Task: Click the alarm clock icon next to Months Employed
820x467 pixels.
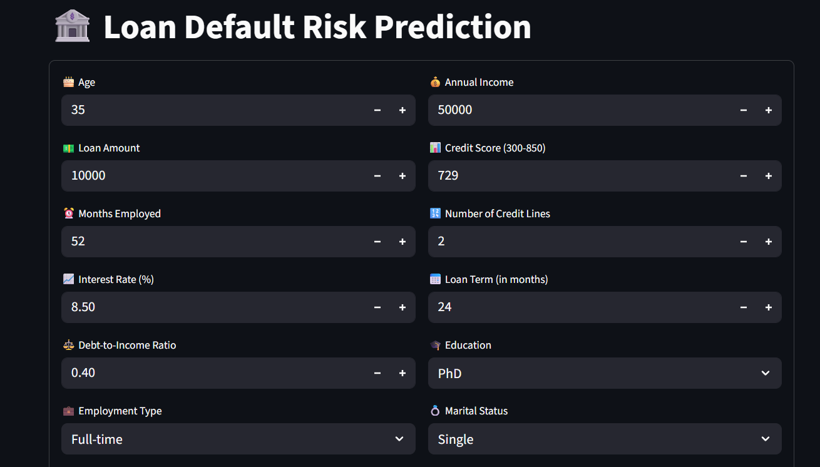Action: pos(68,213)
